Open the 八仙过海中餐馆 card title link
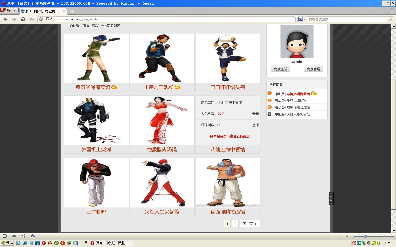The height and width of the screenshot is (247, 396). (228, 150)
